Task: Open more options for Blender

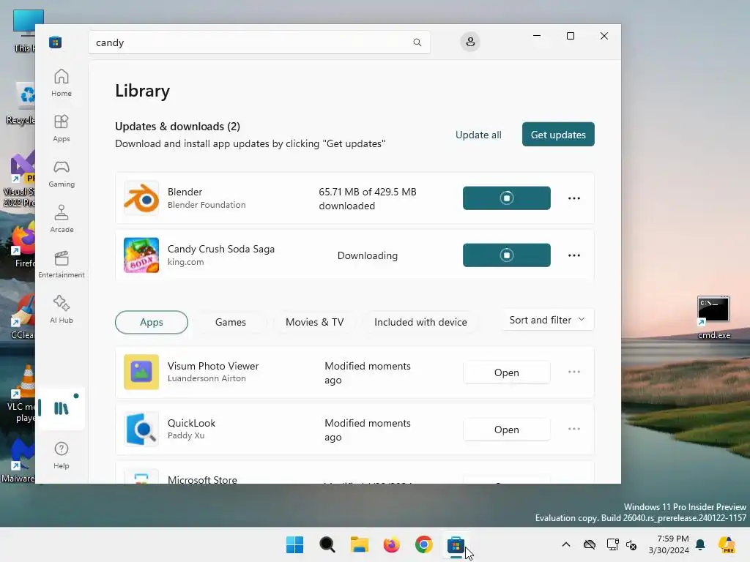Action: pos(574,198)
